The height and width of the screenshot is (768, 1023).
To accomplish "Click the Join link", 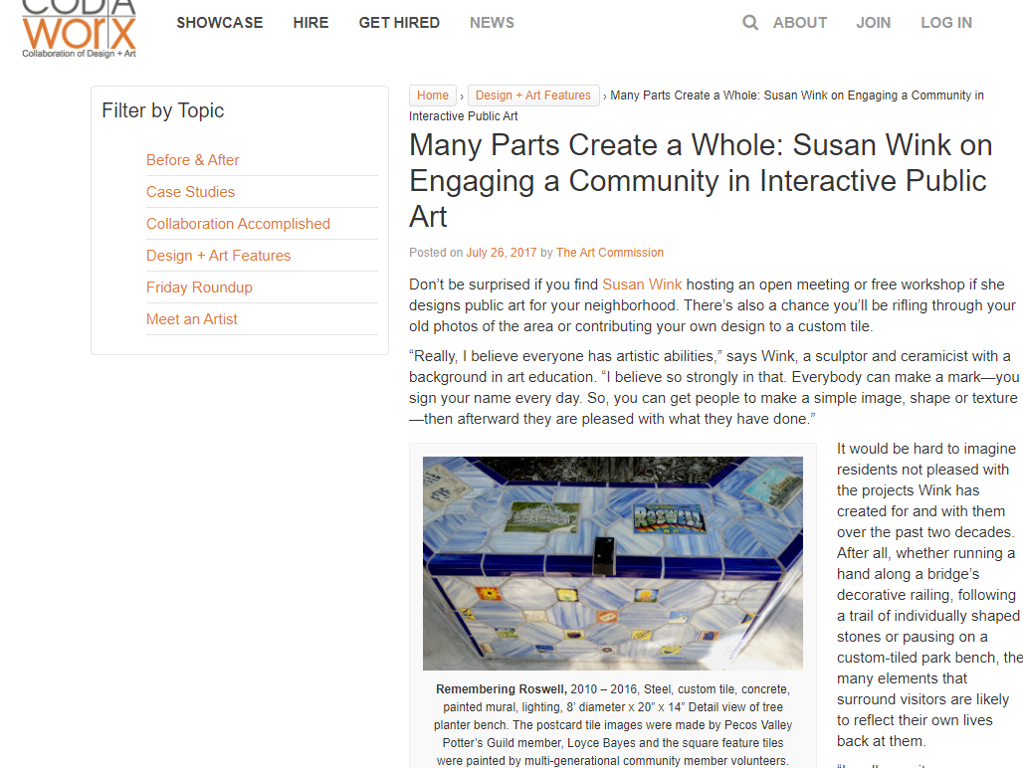I will pyautogui.click(x=874, y=23).
